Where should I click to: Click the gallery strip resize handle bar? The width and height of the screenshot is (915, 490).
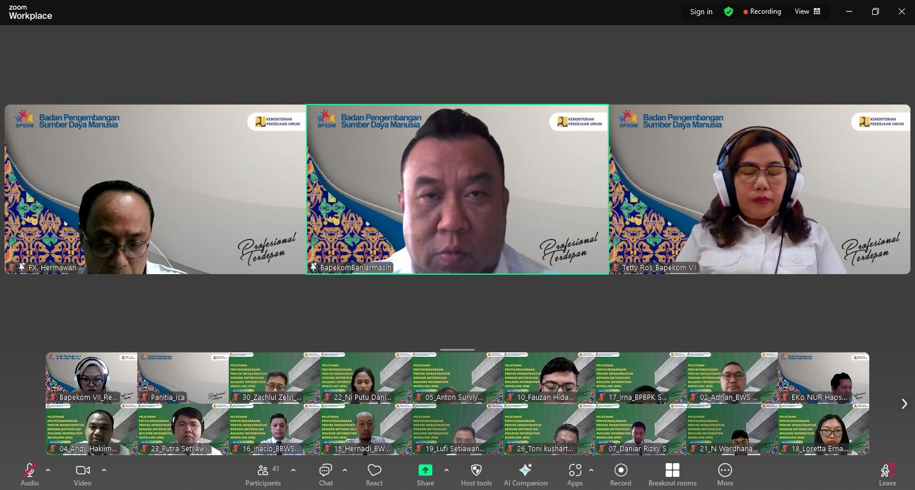coord(457,350)
